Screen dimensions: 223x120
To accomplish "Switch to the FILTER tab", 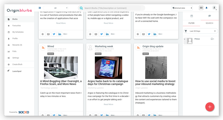I will pos(192,23).
